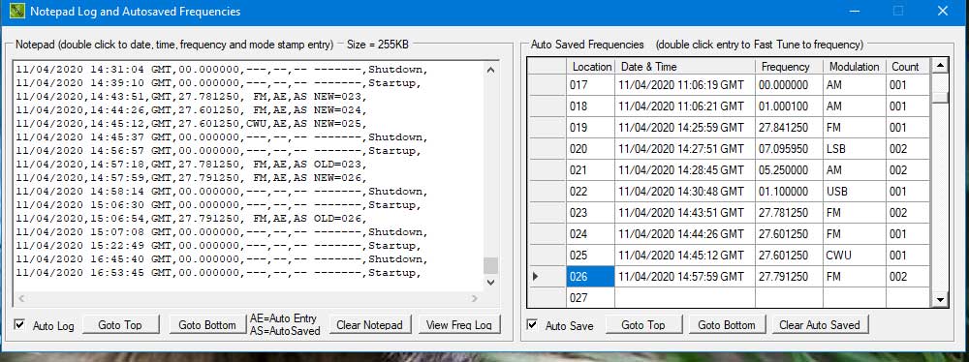Click Goto Top under Auto Saved Frequencies

click(643, 325)
